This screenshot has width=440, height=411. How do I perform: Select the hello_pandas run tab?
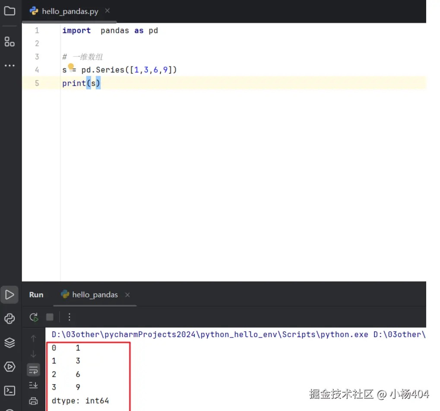pyautogui.click(x=95, y=294)
